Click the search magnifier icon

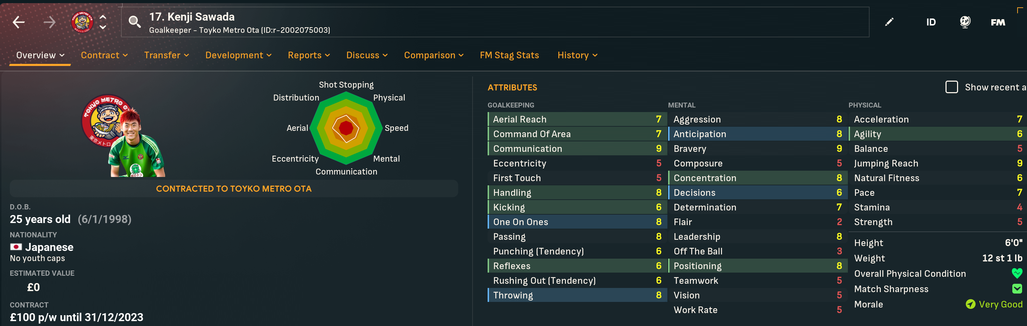click(x=134, y=22)
